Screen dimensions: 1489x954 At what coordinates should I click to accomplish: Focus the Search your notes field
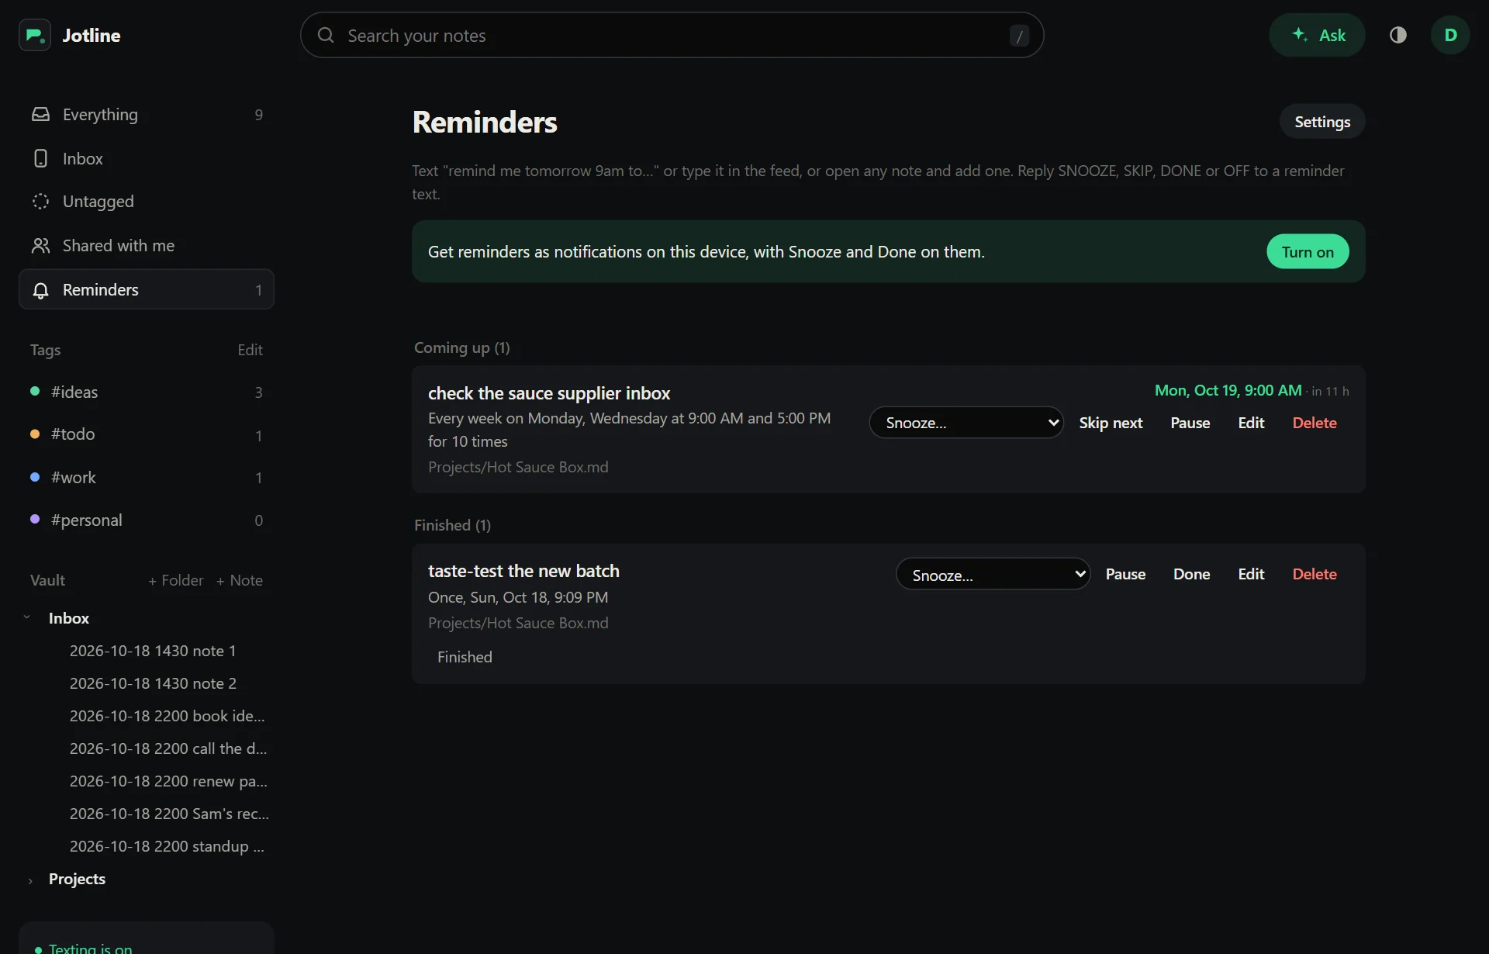coord(672,35)
